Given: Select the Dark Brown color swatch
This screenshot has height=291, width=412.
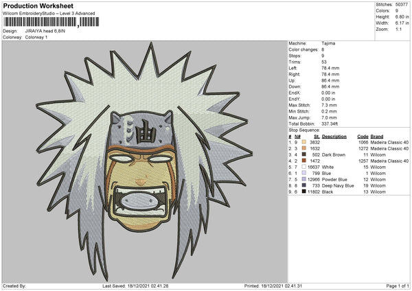Looking at the screenshot, I should (x=304, y=154).
